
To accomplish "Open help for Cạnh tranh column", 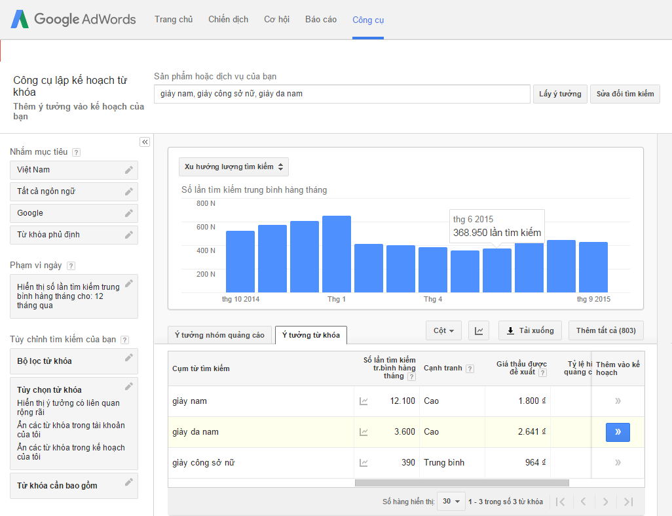I will (x=470, y=368).
